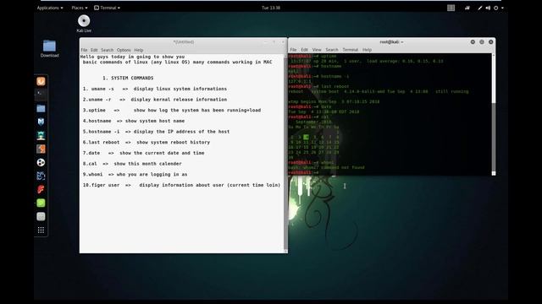542x304 pixels.
Task: Minimize the root@kali terminal window
Action: [x=473, y=42]
